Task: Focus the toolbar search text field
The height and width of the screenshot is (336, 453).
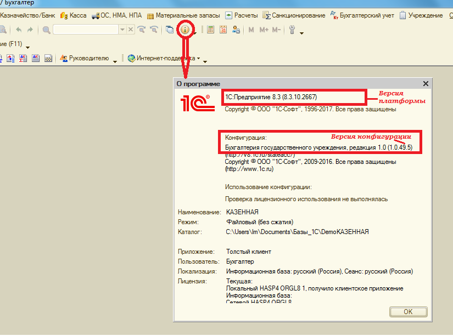Action: [x=86, y=30]
